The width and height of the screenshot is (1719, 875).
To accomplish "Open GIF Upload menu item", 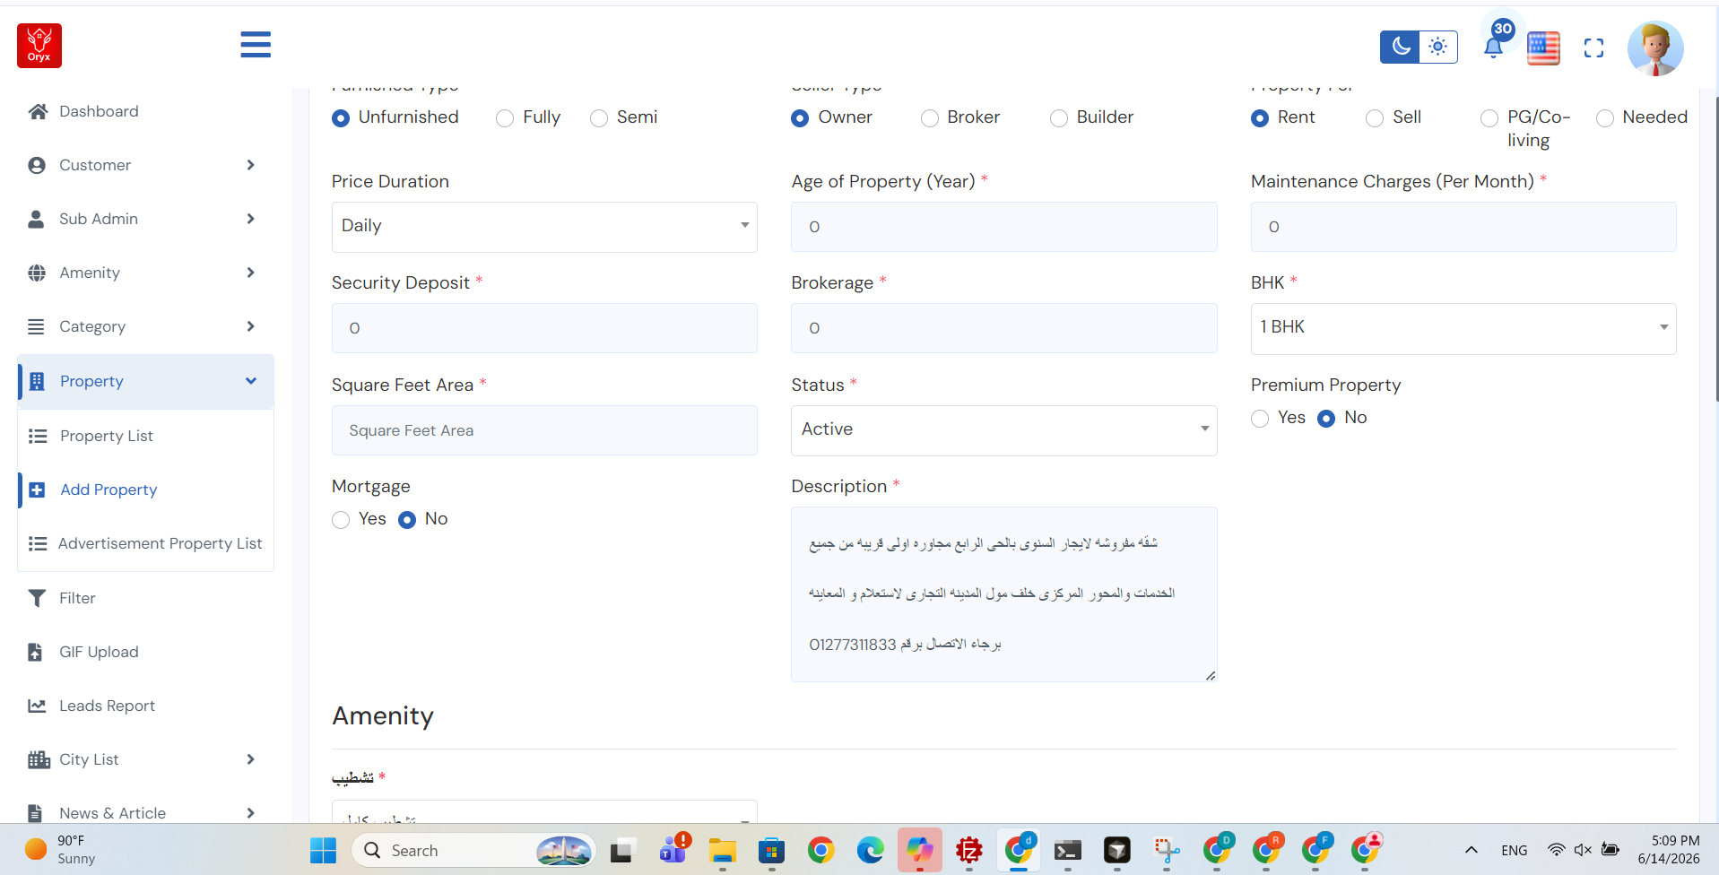I will [99, 652].
